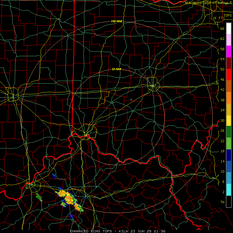This screenshot has height=233, width=233.
Task: Click the "46" legend value
Action: click(x=222, y=80)
